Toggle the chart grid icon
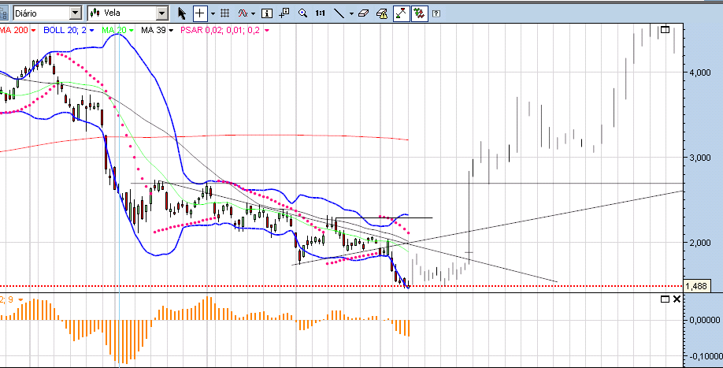723x368 pixels. click(225, 13)
